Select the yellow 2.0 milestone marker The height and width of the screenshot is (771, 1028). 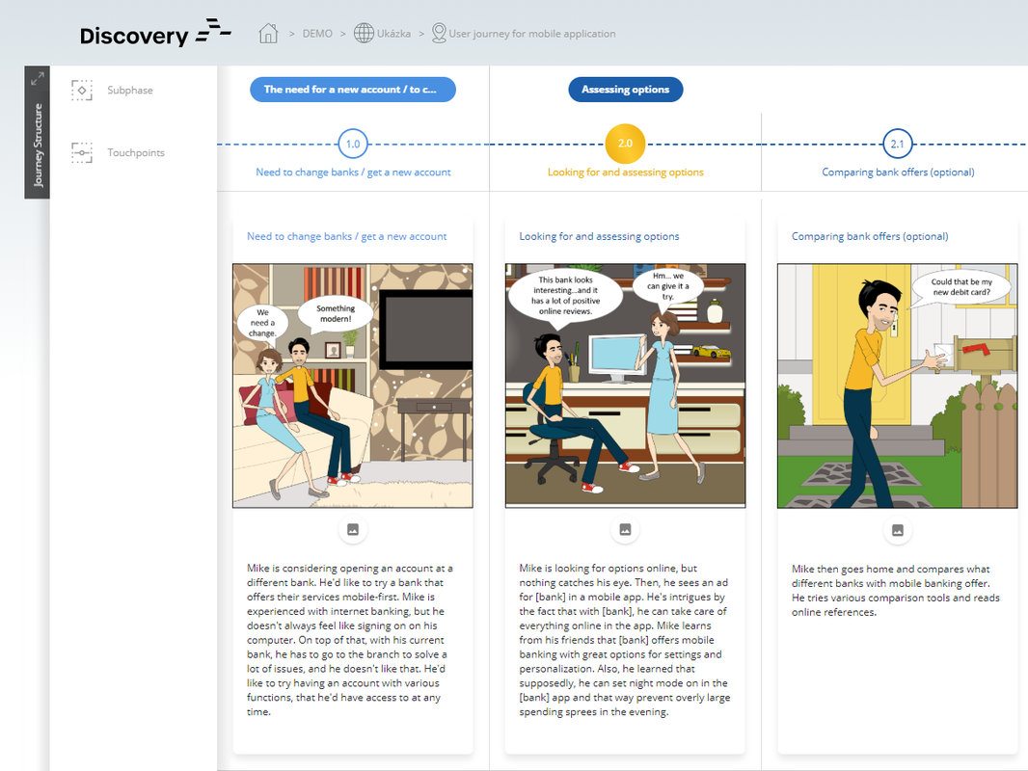click(625, 143)
